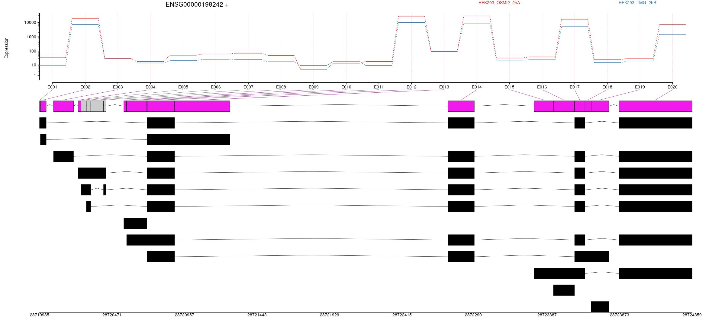Click the grey exon block in gene model
This screenshot has height=320, width=725.
pyautogui.click(x=93, y=106)
